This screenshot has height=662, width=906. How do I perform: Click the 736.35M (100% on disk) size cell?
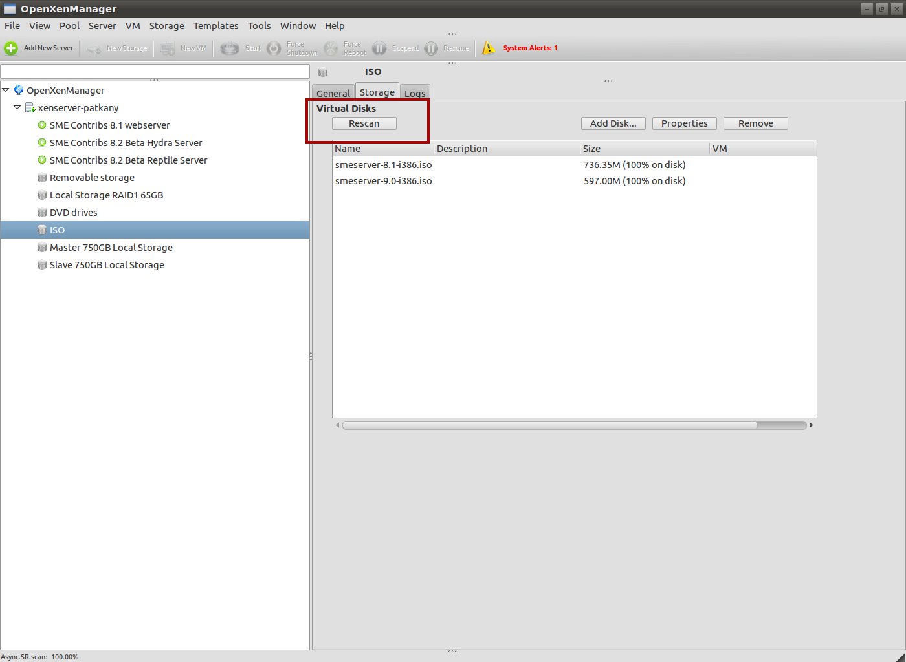[634, 165]
